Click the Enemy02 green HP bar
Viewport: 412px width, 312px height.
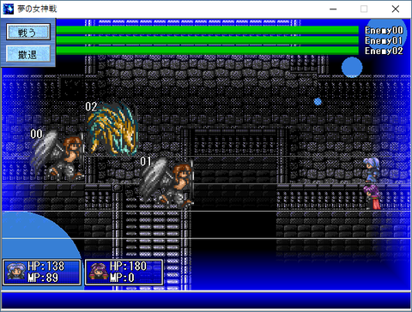[208, 51]
